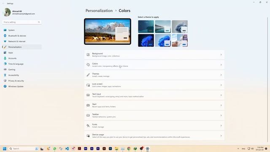
Task: Open Task View on the taskbar
Action: [42, 149]
